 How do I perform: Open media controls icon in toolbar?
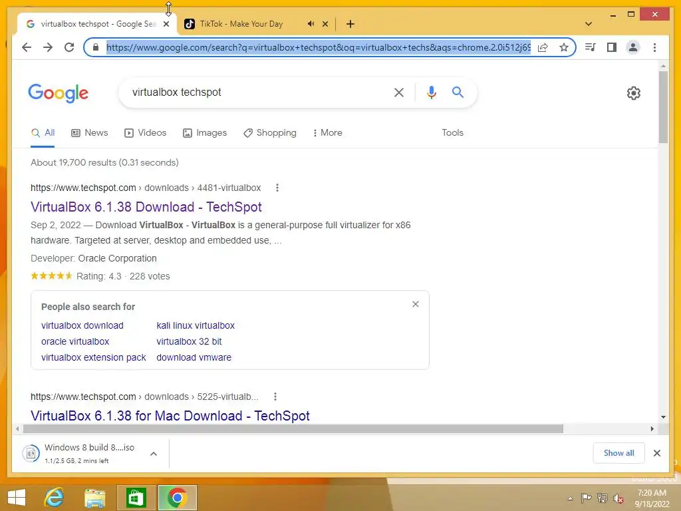point(591,47)
